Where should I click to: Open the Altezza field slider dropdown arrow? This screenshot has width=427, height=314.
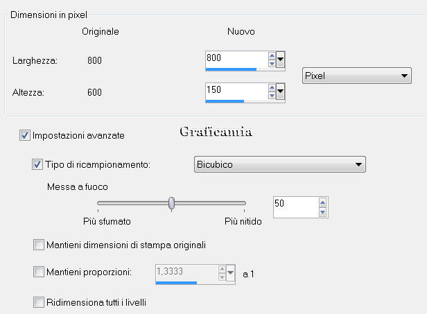[x=281, y=91]
